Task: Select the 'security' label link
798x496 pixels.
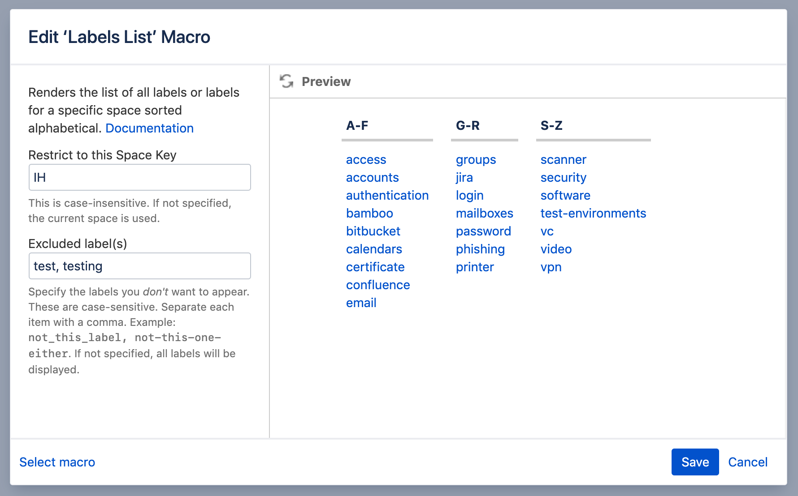Action: point(563,178)
